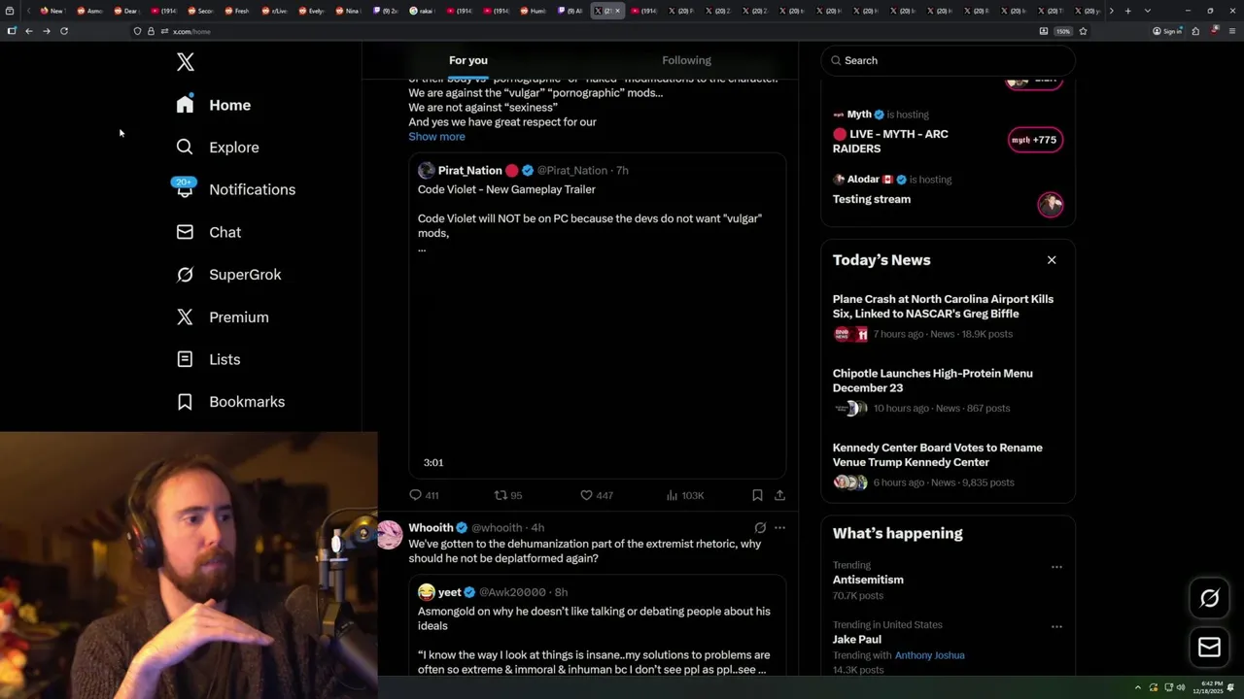The width and height of the screenshot is (1244, 699).
Task: Click the Myth +775 listeners badge
Action: click(1035, 140)
